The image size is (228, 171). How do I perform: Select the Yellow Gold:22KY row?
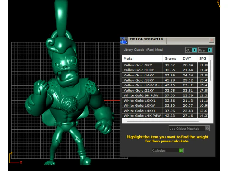coord(165,90)
